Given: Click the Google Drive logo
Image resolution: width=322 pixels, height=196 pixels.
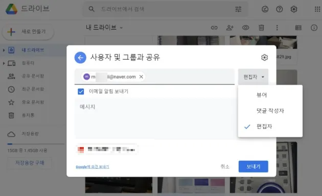Looking at the screenshot, I should click(11, 9).
